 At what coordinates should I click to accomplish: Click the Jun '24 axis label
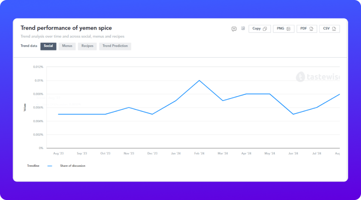pos(293,153)
